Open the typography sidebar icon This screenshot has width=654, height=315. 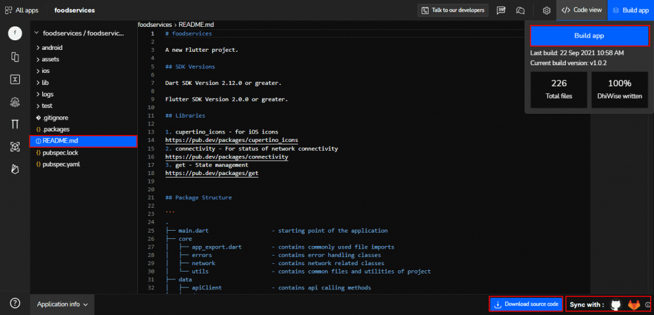pos(15,124)
